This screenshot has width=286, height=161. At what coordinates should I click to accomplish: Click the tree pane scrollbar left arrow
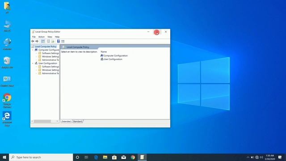coord(32,121)
